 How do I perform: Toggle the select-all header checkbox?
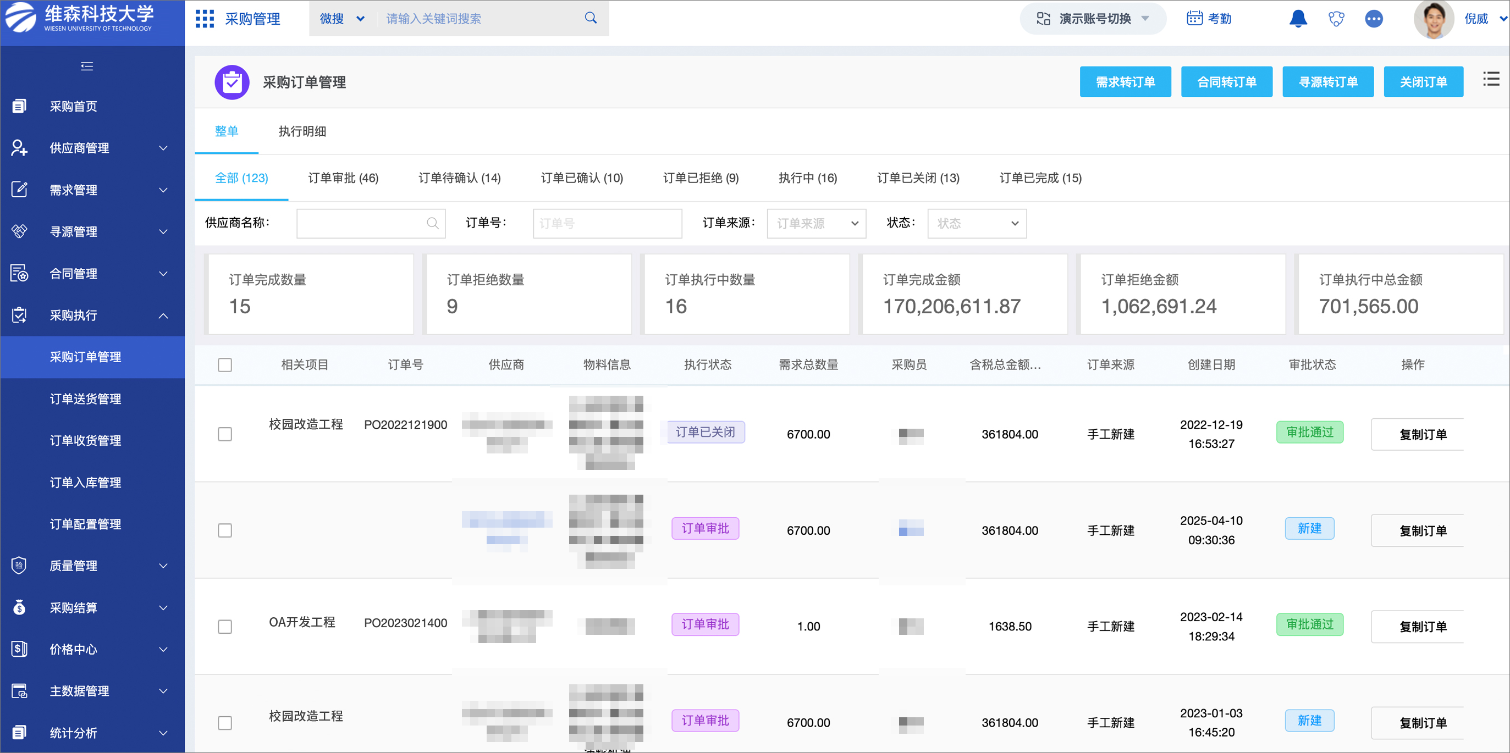224,364
